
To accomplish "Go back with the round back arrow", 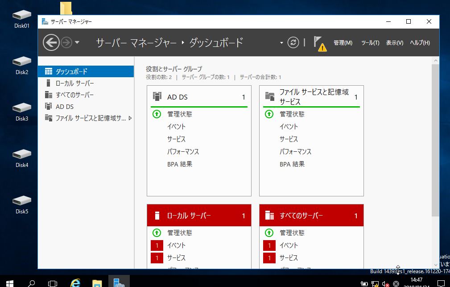I will pyautogui.click(x=51, y=43).
